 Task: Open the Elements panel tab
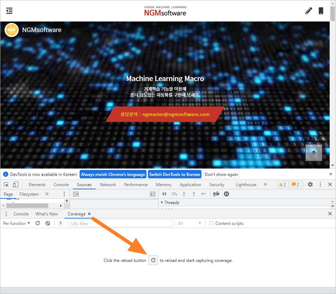coord(37,185)
